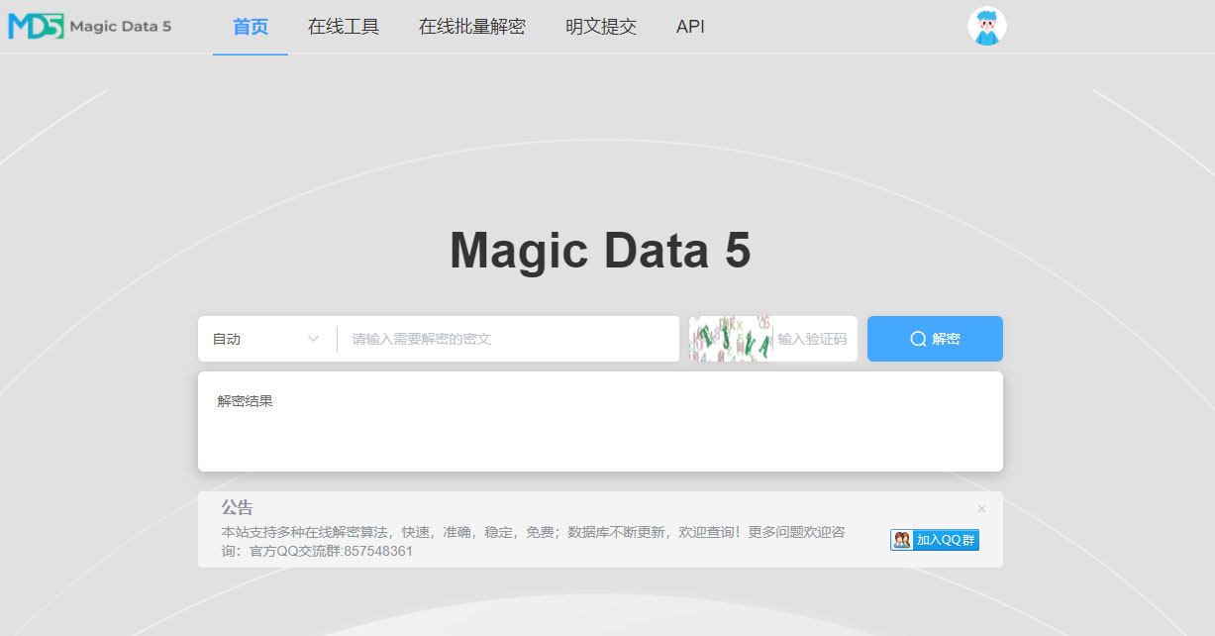Close the 公告 announcement banner

[x=981, y=509]
